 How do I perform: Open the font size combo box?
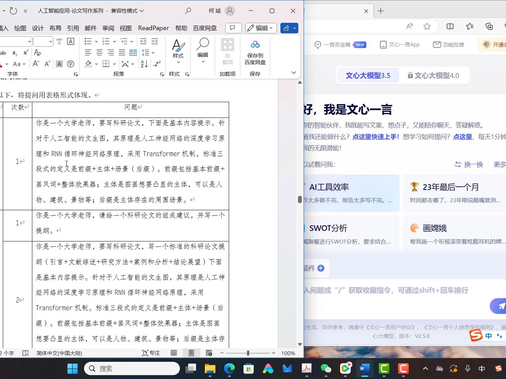point(43,41)
